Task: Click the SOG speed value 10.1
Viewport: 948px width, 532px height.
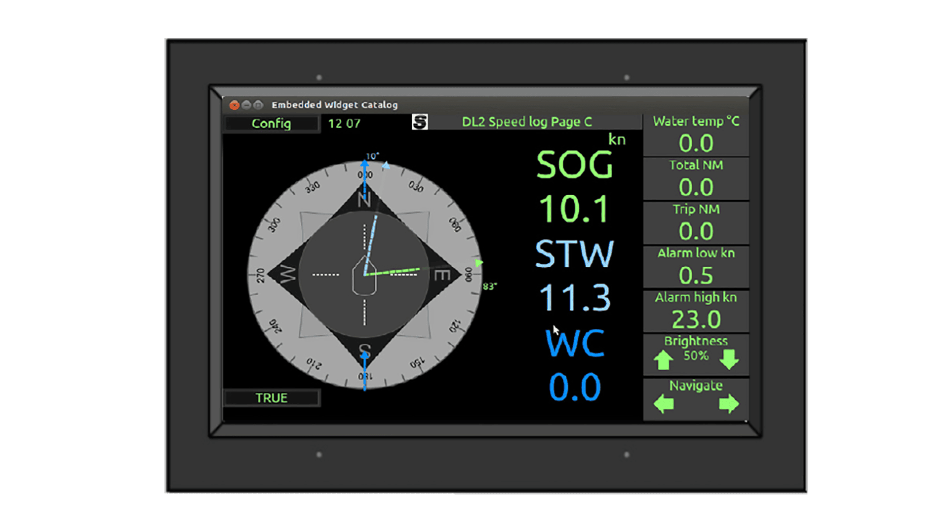Action: pos(574,209)
